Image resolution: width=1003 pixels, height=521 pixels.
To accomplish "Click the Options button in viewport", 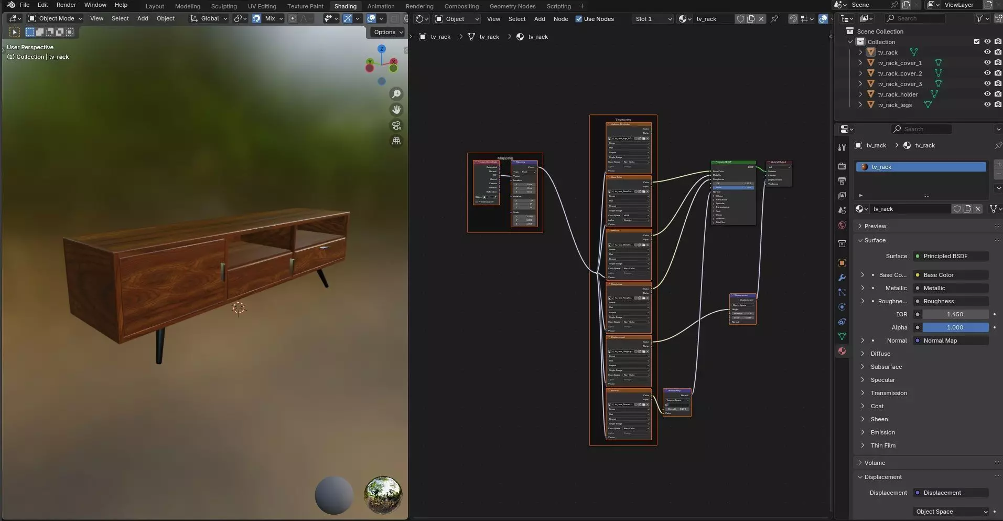I will coord(388,32).
